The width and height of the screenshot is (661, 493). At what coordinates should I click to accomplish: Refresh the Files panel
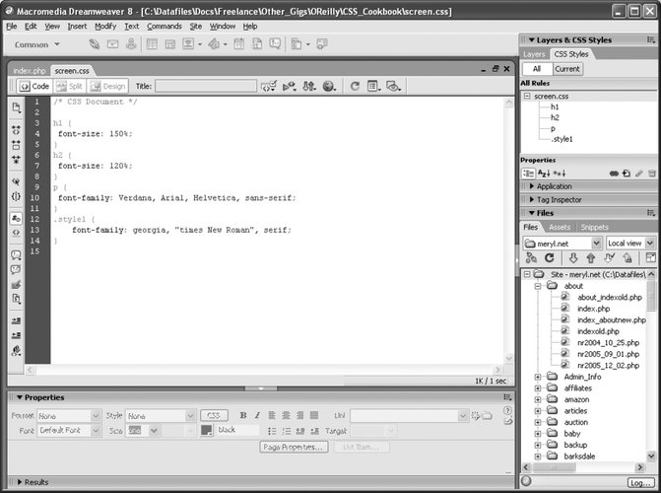(x=550, y=258)
